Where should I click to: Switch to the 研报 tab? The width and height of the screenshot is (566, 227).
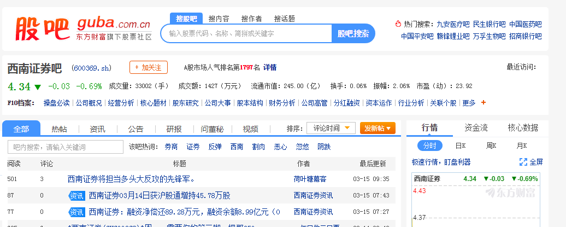(174, 129)
